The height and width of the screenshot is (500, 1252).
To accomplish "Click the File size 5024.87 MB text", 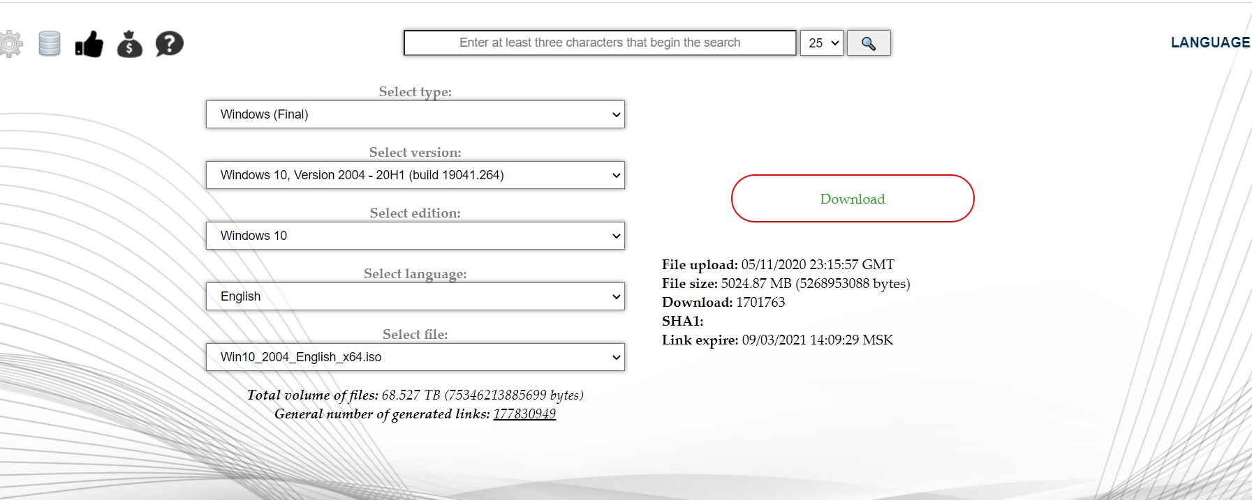I will [x=786, y=284].
